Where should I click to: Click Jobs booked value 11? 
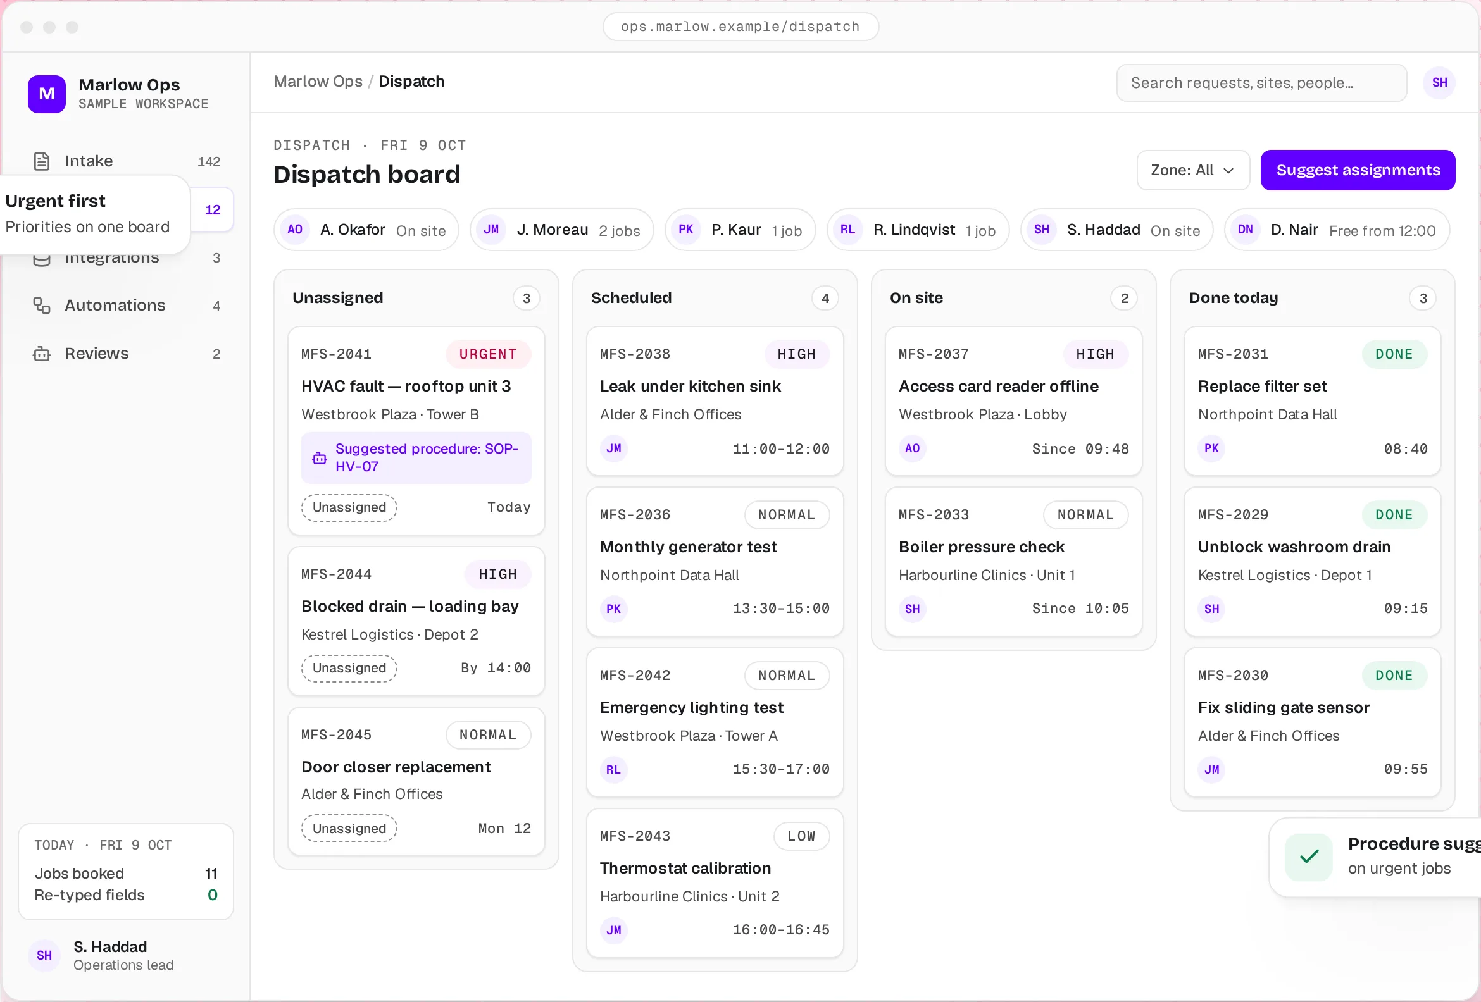coord(211,874)
